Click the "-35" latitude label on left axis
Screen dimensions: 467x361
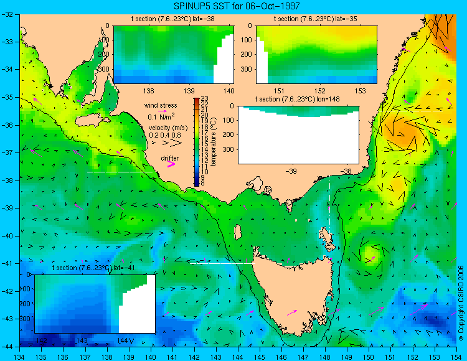[x=7, y=97]
